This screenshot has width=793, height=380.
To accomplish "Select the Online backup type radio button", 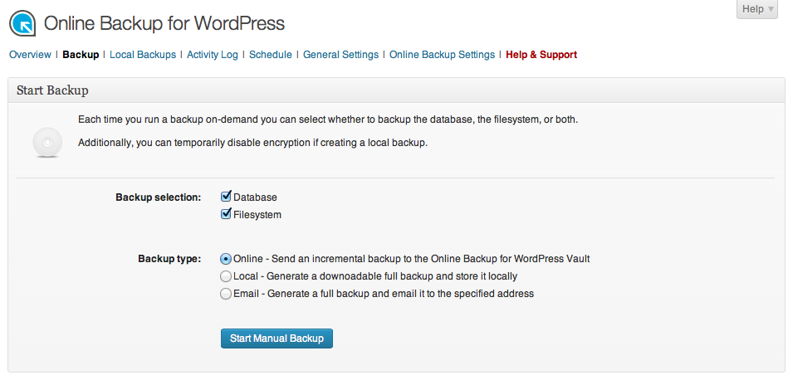I will (x=226, y=259).
